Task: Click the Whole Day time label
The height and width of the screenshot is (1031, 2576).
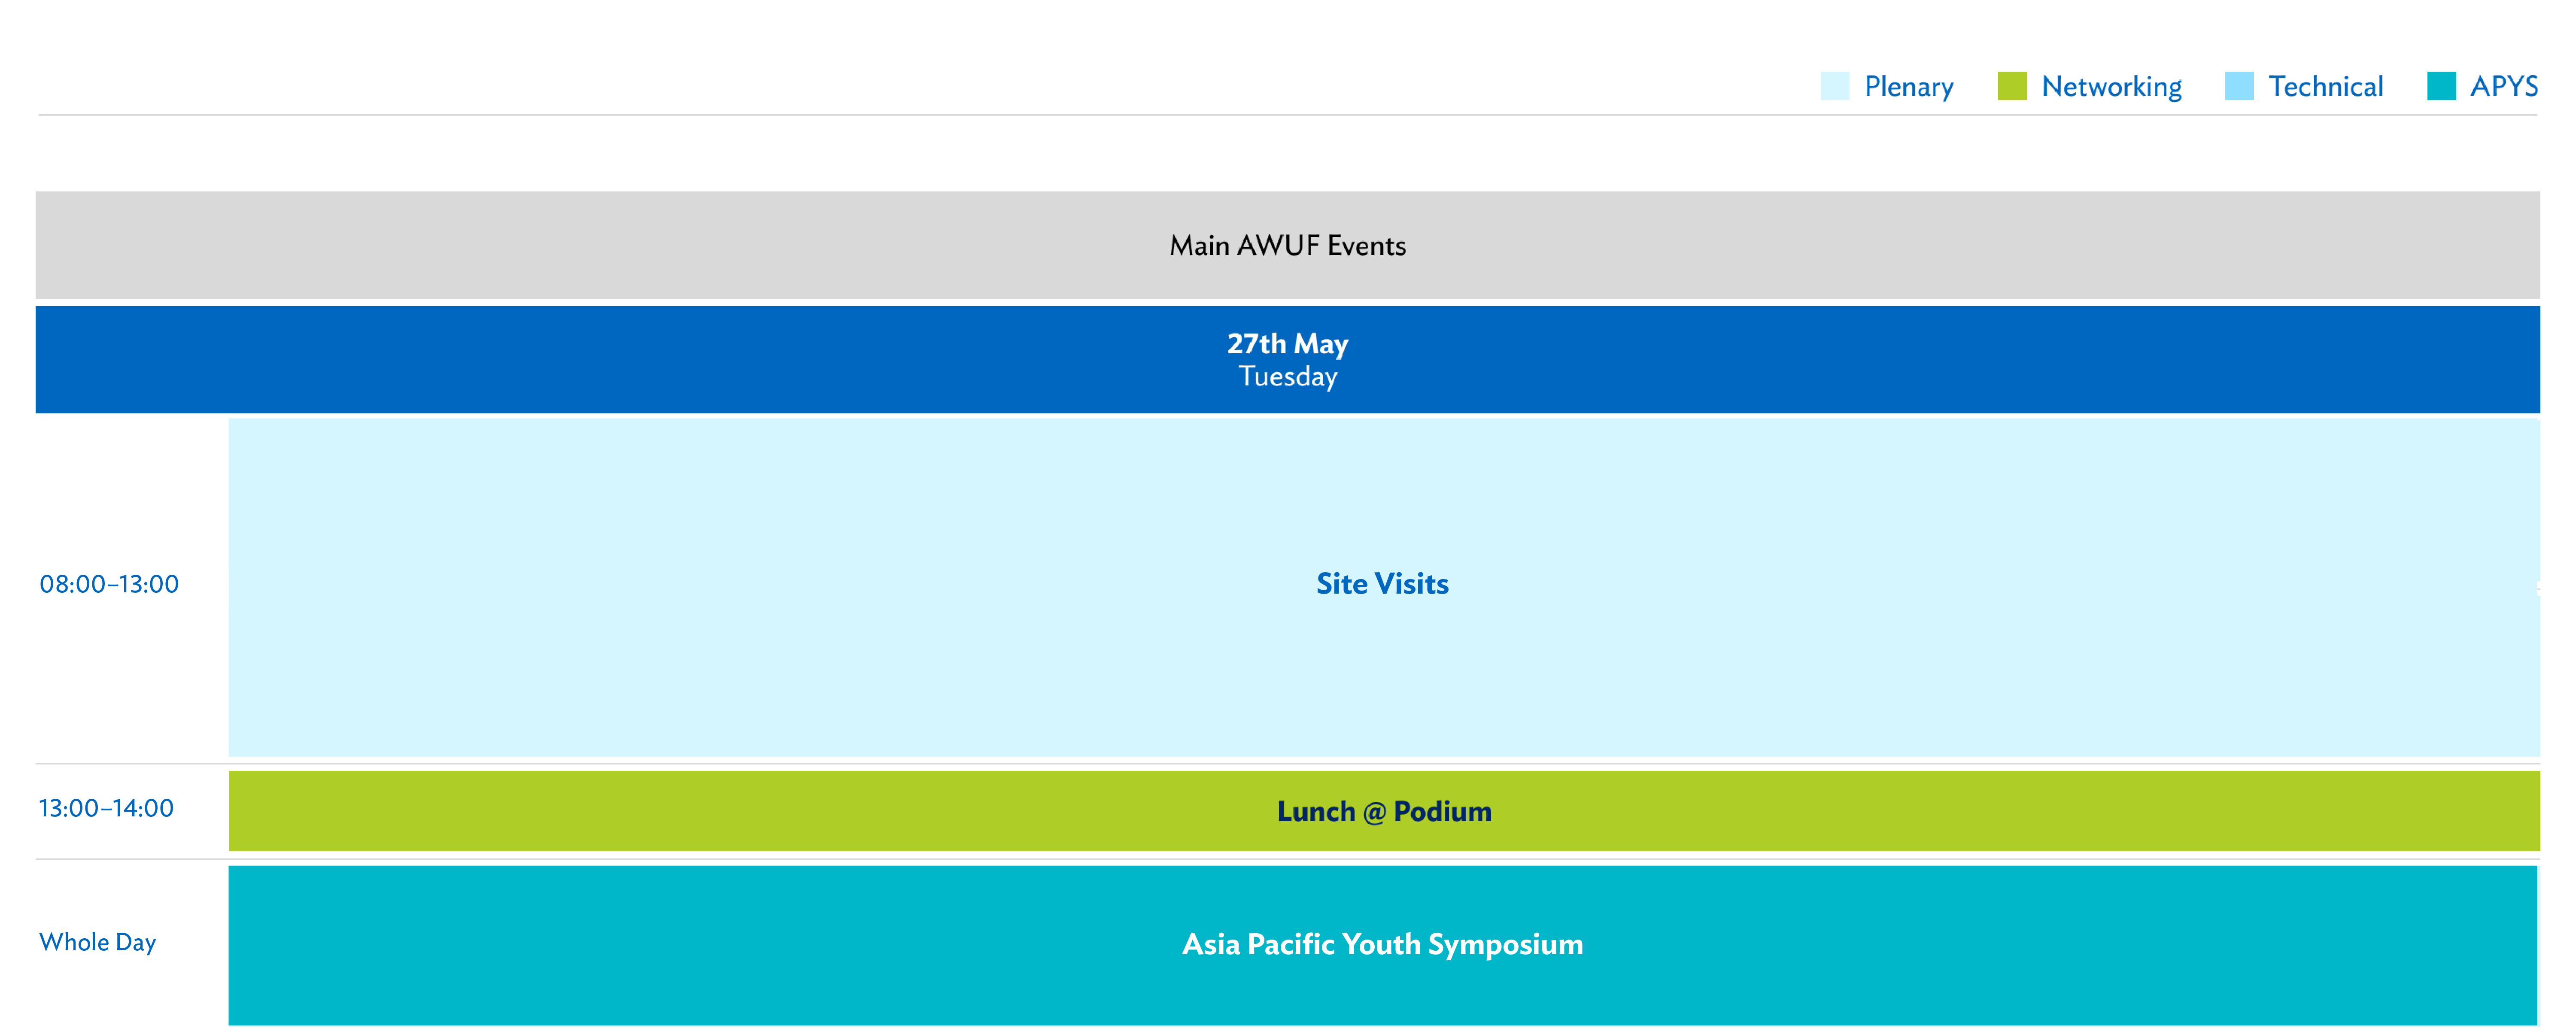Action: click(x=97, y=942)
